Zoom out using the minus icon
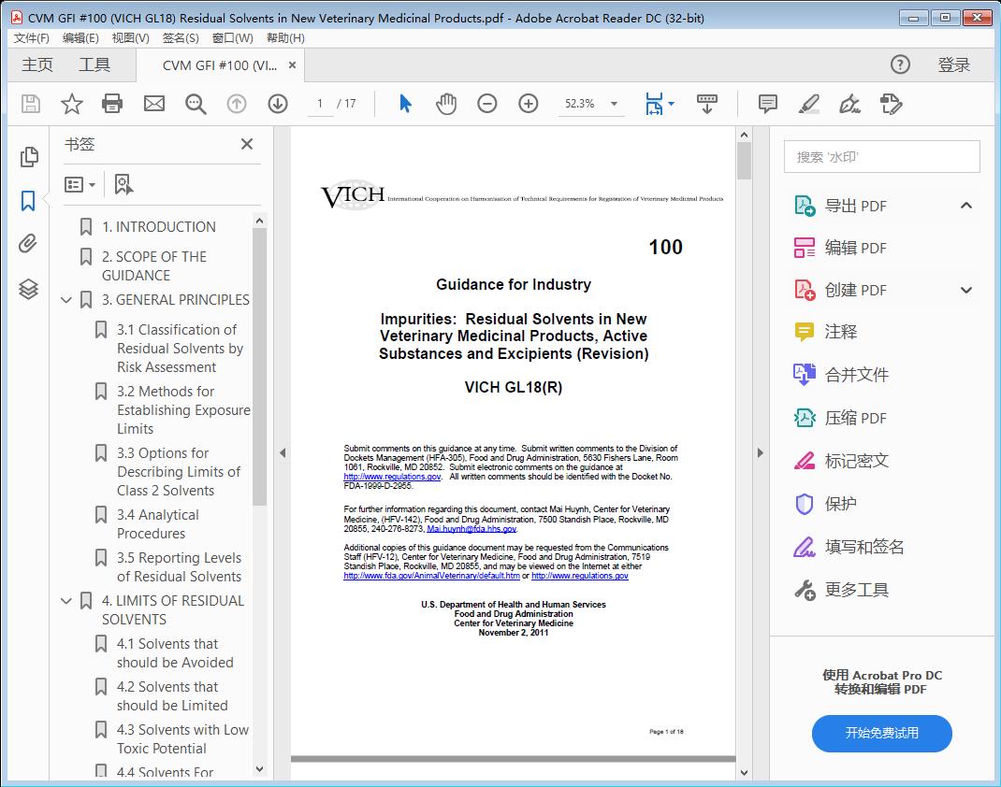 point(486,104)
